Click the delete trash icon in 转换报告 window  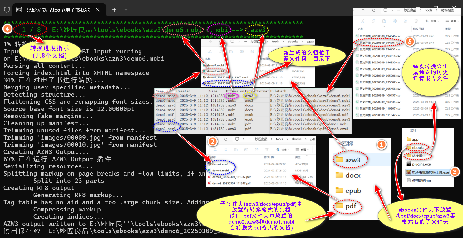(x=416, y=21)
